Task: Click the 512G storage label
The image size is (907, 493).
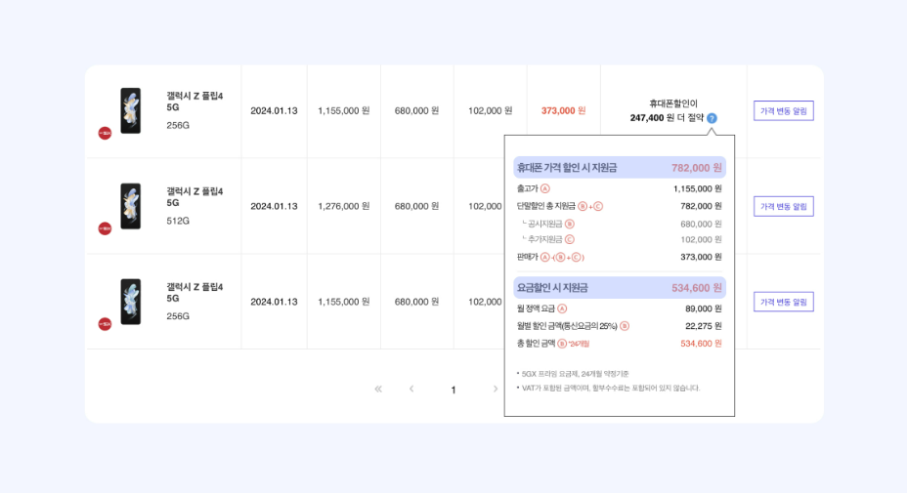Action: (x=178, y=221)
